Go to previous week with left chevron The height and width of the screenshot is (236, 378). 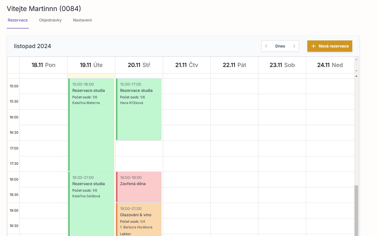coord(266,46)
